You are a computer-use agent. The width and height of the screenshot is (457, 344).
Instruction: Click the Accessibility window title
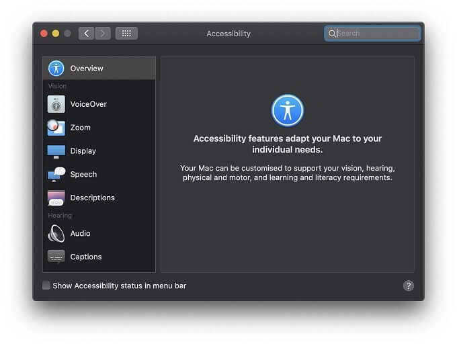[x=229, y=34]
